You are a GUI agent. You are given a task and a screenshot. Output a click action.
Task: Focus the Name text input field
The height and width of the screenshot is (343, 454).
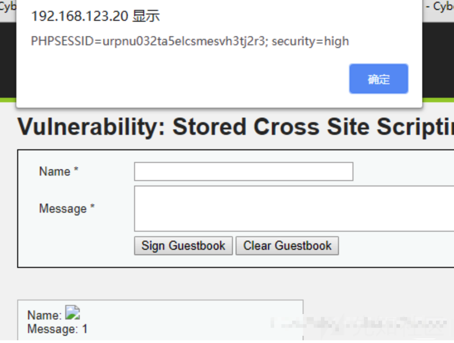pos(243,172)
